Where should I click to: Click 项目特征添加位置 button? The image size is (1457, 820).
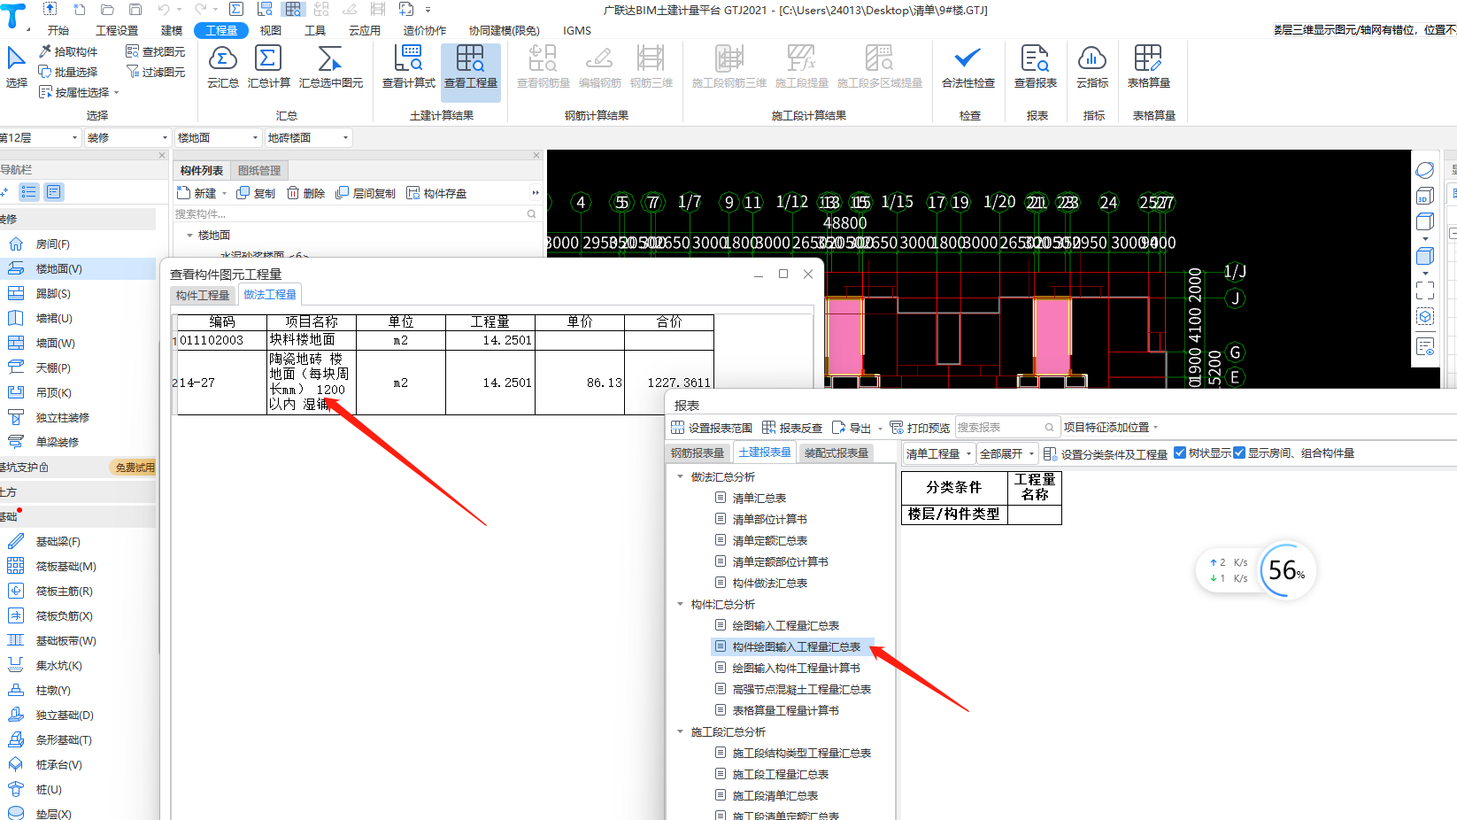pyautogui.click(x=1110, y=427)
